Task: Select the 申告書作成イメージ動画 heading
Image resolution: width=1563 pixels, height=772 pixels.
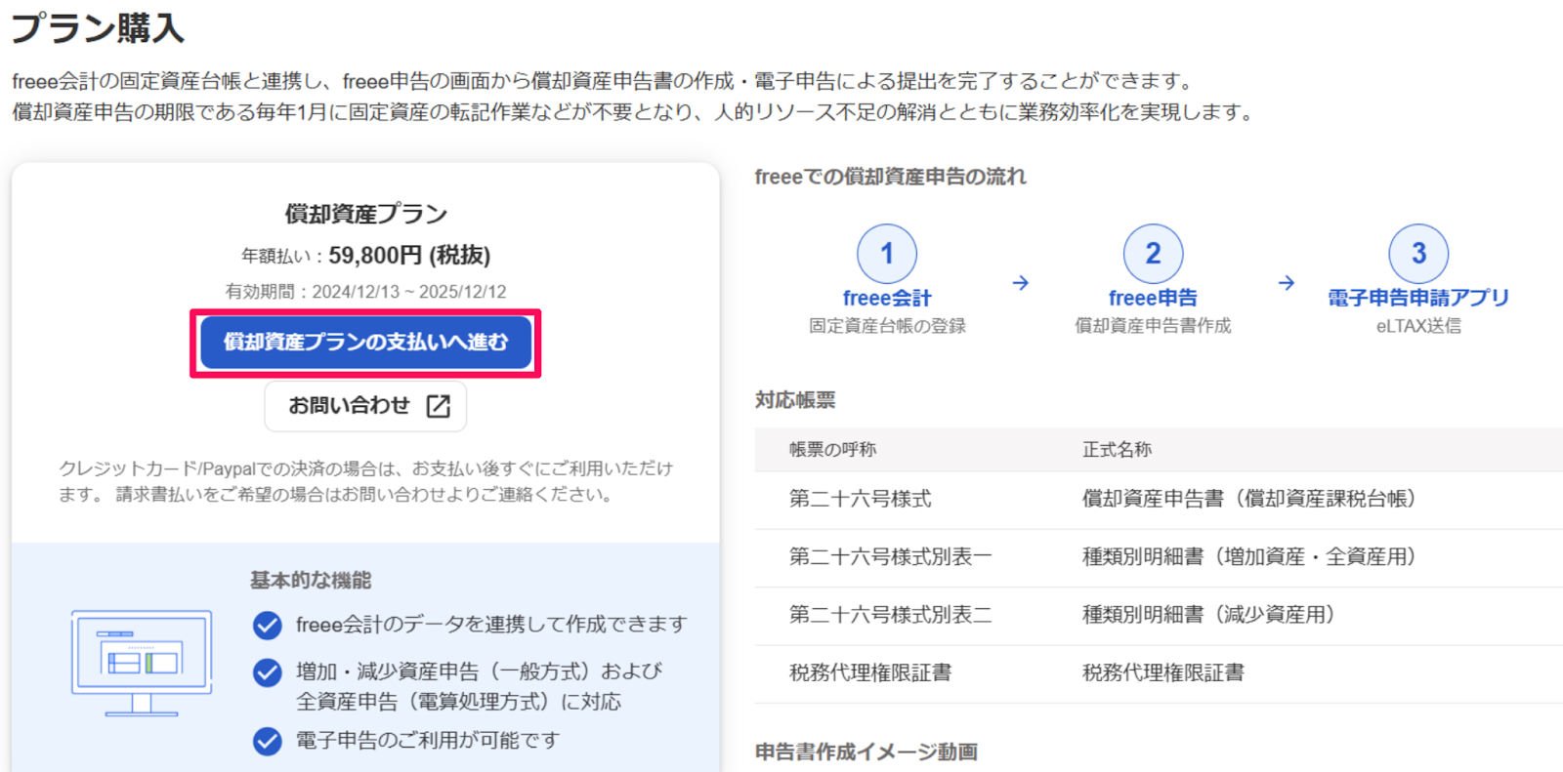Action: [x=866, y=752]
